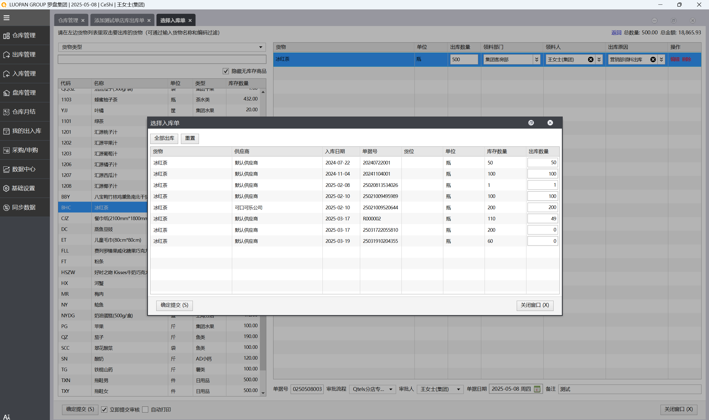Open 入库管理 in the sidebar

[25, 74]
